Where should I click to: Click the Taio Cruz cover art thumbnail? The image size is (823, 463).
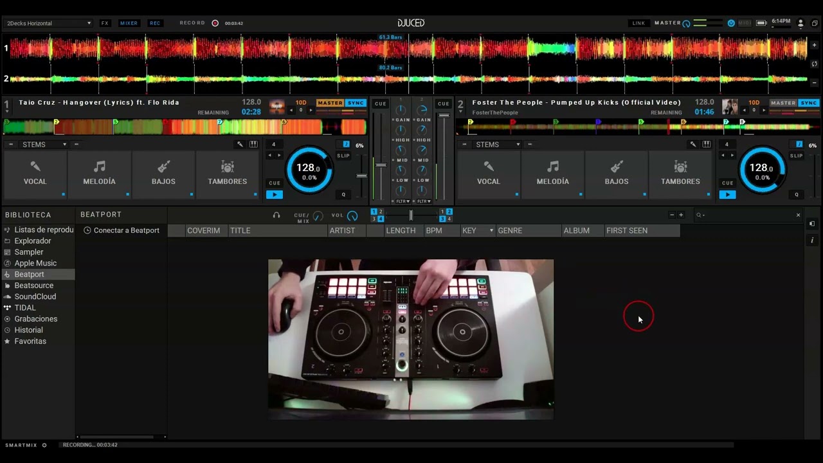tap(276, 107)
